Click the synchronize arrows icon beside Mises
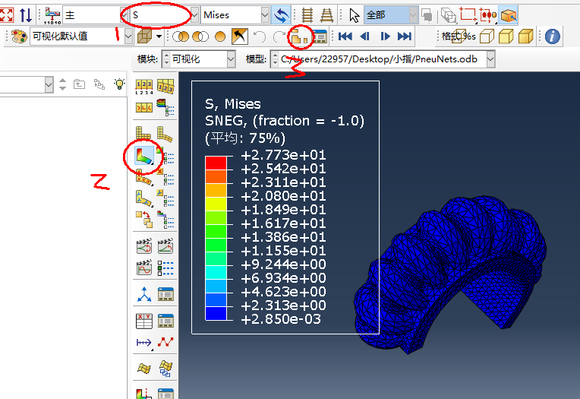This screenshot has width=580, height=399. pyautogui.click(x=282, y=15)
